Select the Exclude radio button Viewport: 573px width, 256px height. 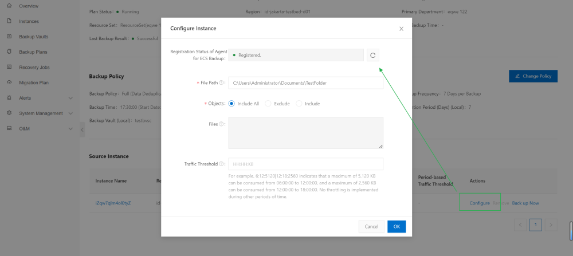(268, 104)
